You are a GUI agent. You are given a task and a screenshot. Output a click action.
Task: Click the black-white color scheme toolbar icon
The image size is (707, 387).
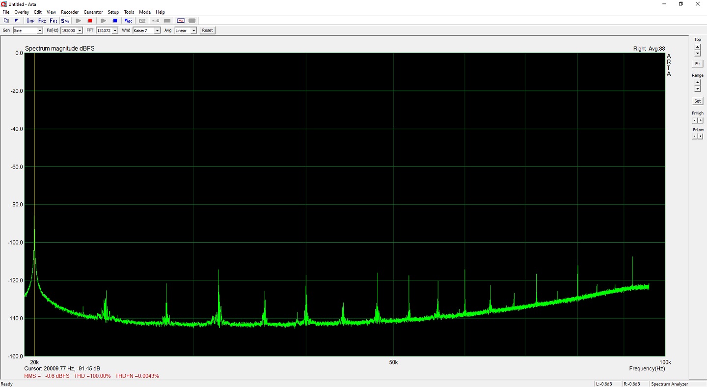tap(16, 21)
